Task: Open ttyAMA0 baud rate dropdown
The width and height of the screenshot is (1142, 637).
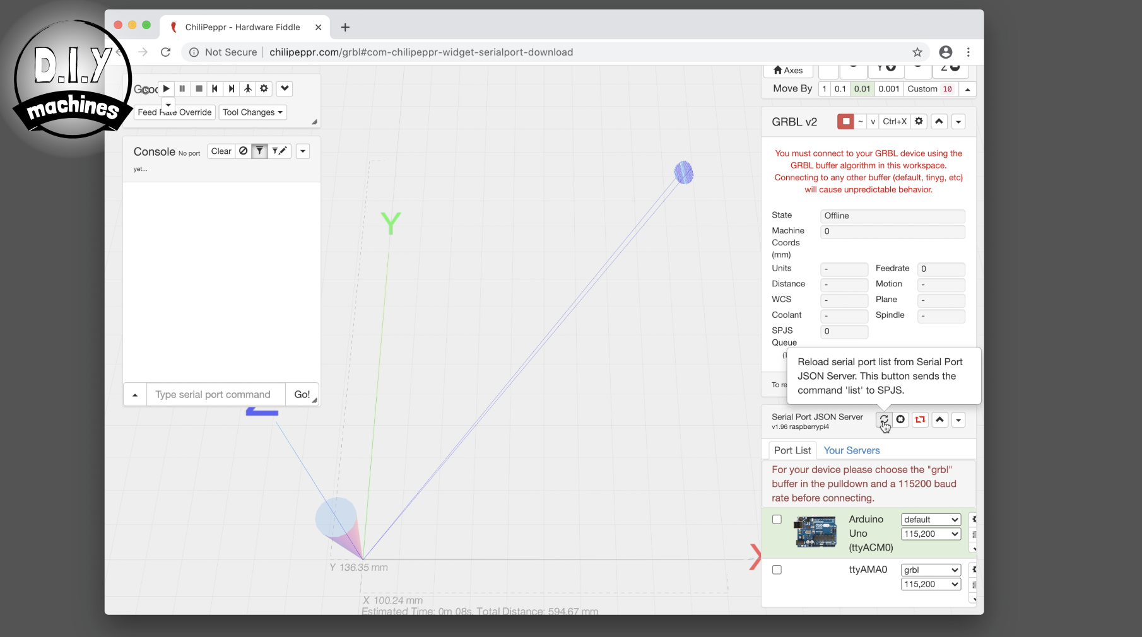Action: (931, 585)
